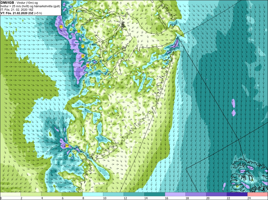Pick the pale cyan 8–10 legend swatch
This screenshot has height=200, width=268.
point(93,194)
